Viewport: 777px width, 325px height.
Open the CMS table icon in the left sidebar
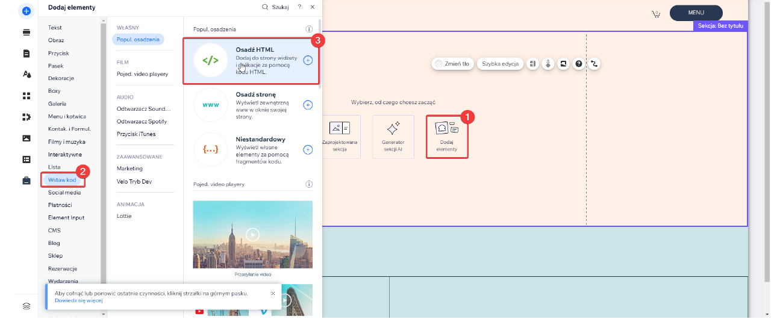(26, 159)
